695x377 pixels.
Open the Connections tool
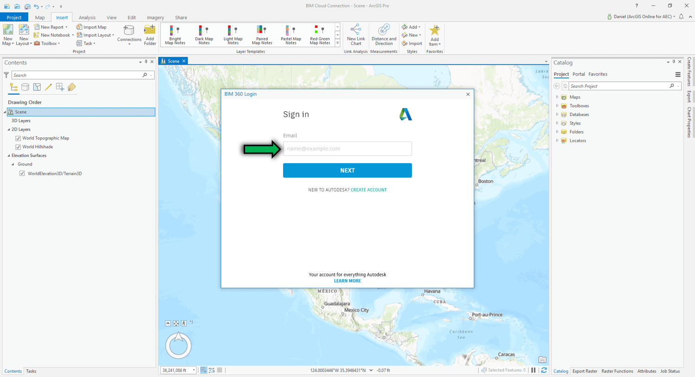pyautogui.click(x=129, y=34)
